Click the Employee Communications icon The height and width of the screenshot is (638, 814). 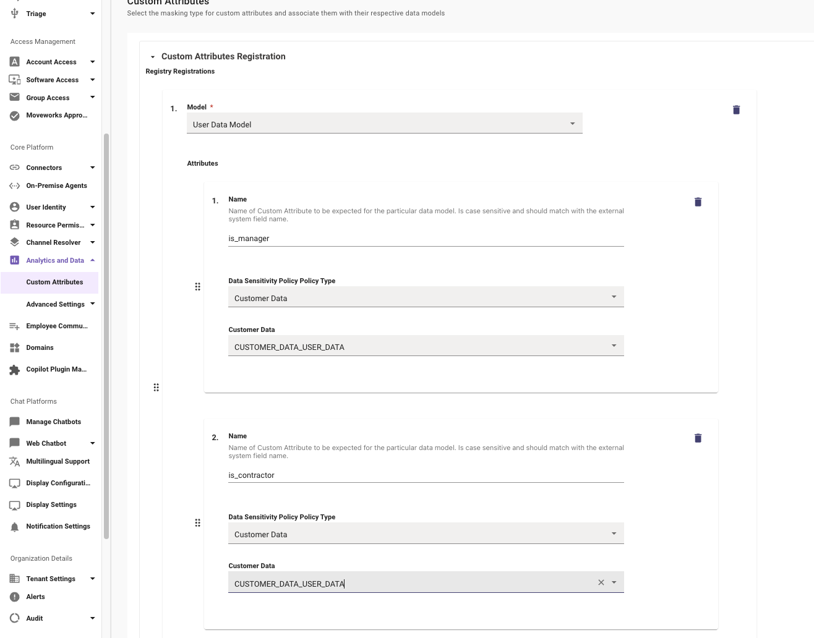pyautogui.click(x=15, y=326)
